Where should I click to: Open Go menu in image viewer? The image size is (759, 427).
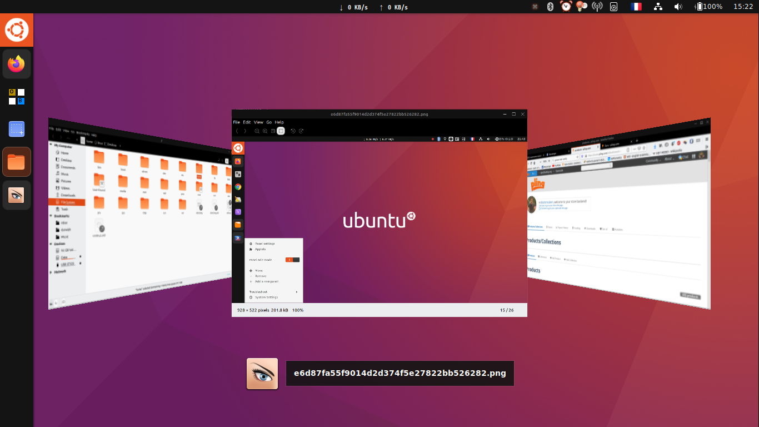point(269,122)
